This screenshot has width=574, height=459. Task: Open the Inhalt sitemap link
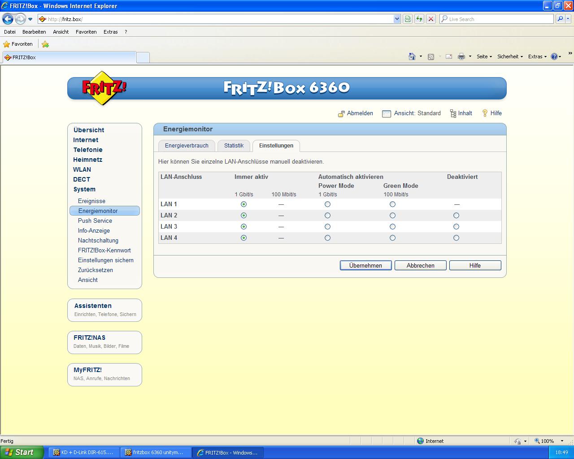point(461,113)
